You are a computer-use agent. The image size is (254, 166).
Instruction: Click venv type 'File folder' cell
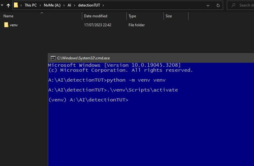tap(137, 25)
